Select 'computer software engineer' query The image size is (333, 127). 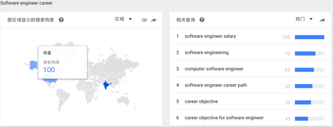click(x=214, y=69)
